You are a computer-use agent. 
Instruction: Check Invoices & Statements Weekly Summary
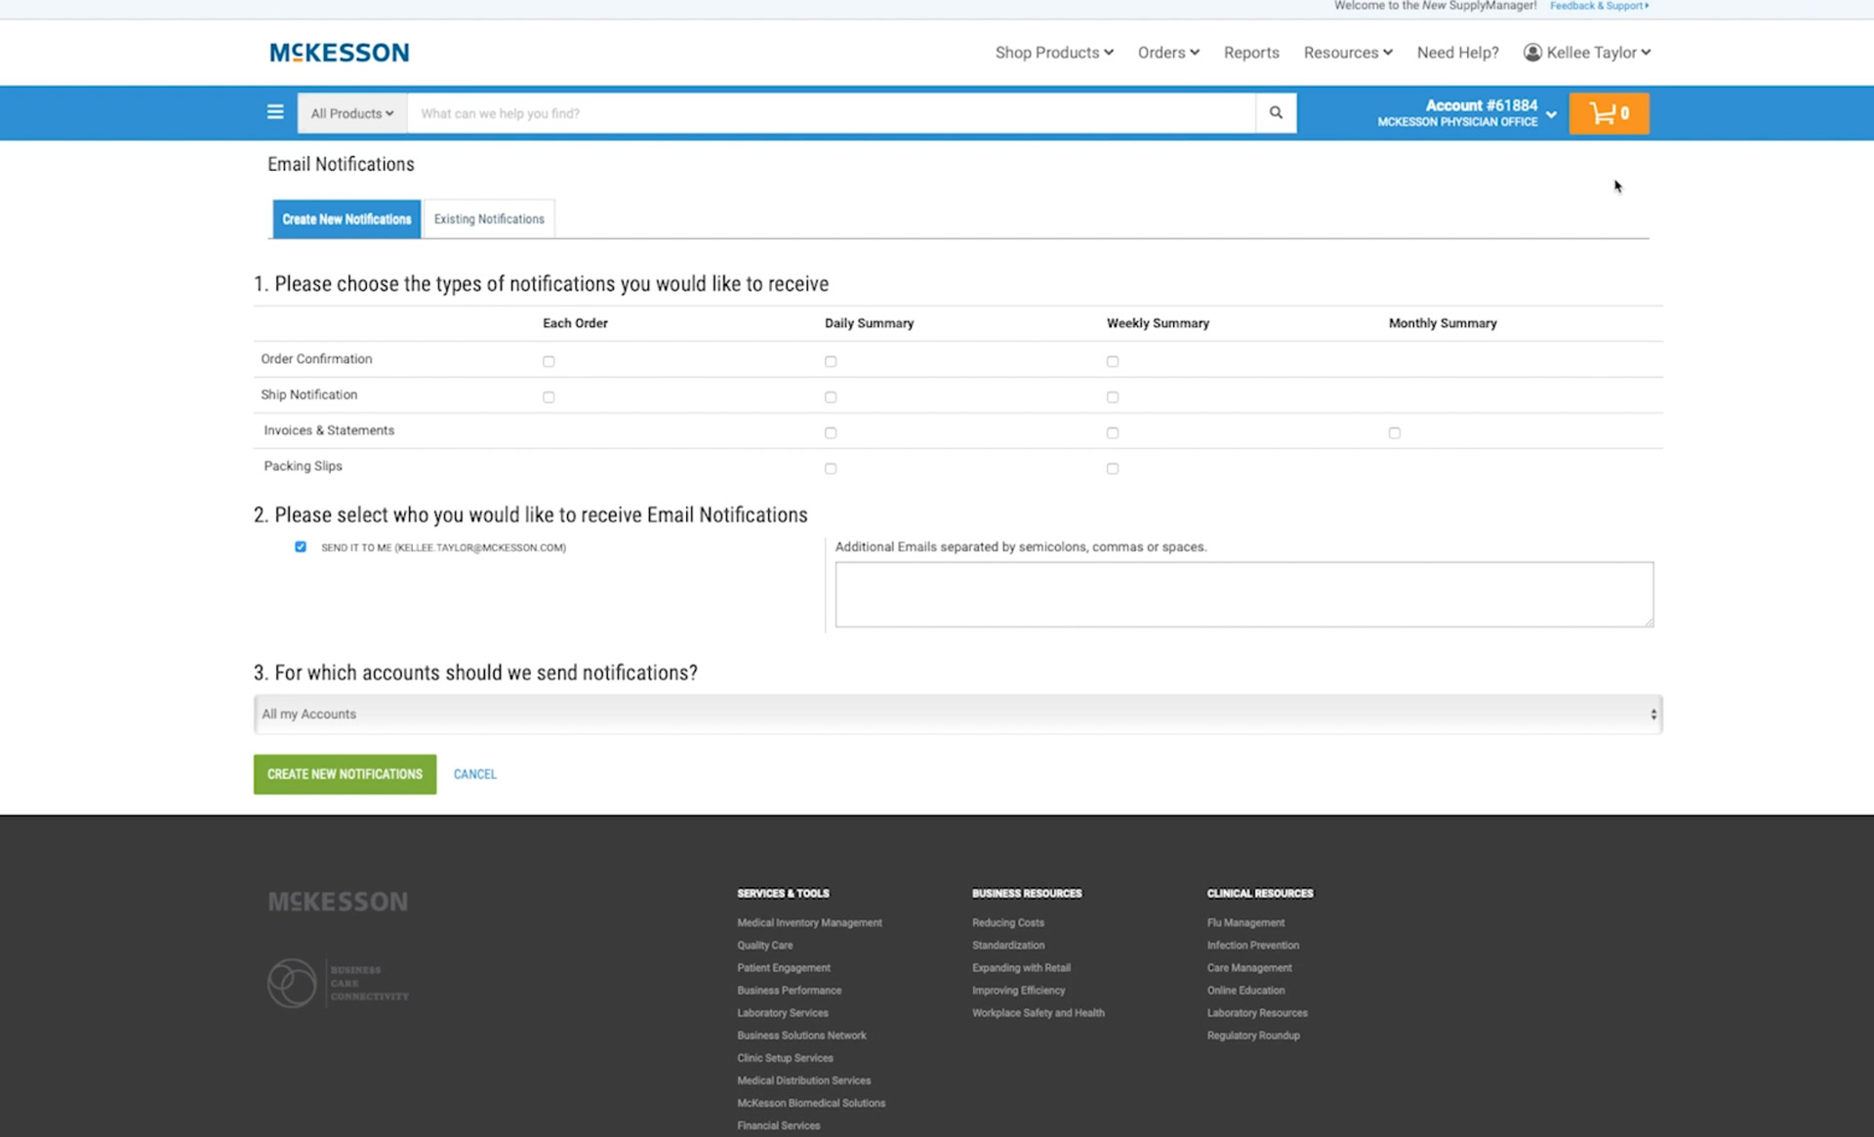1113,432
